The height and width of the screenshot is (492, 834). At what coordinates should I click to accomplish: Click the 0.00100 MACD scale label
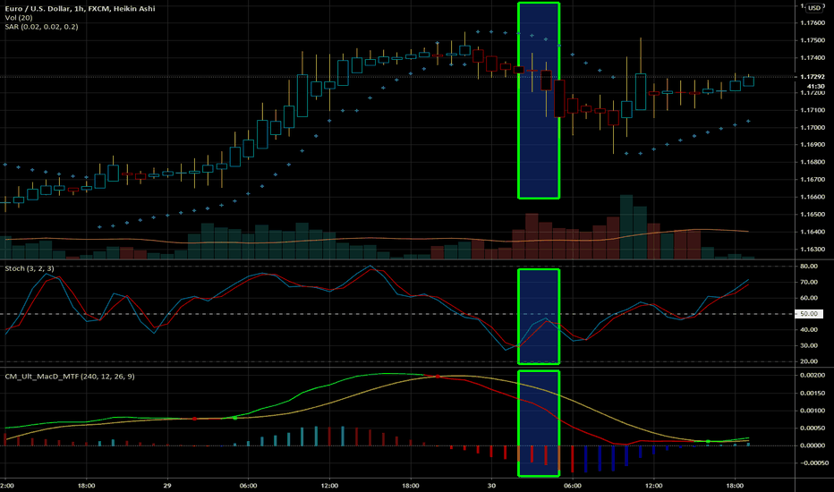(x=813, y=411)
